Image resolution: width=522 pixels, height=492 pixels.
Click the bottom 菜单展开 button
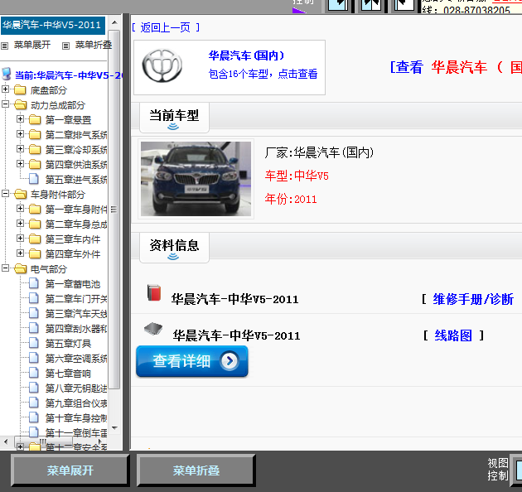pyautogui.click(x=70, y=470)
